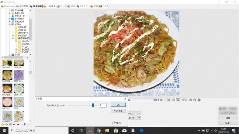Click the rotate right arrow below thumbnails
239x134 pixels.
(18, 124)
